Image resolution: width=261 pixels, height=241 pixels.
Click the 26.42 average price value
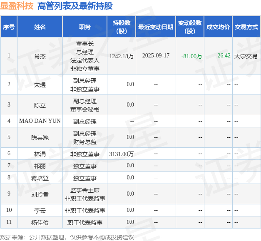coord(224,56)
